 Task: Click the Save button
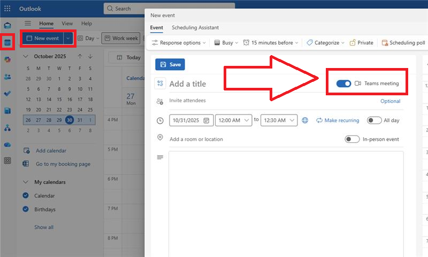point(170,64)
